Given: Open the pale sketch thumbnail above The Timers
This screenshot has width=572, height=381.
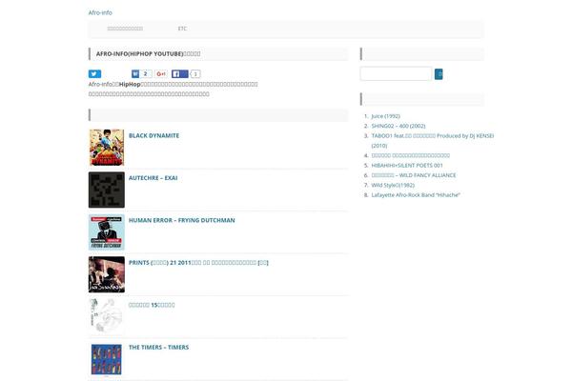Looking at the screenshot, I should [x=107, y=315].
